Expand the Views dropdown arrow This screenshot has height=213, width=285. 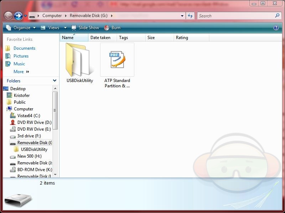(65, 28)
